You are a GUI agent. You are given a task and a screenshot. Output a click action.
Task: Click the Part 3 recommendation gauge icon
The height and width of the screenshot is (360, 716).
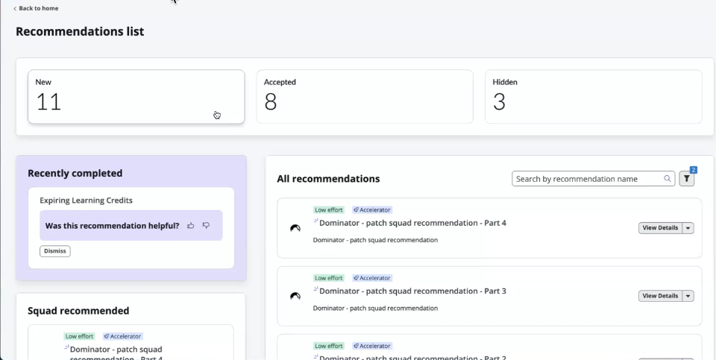[295, 296]
